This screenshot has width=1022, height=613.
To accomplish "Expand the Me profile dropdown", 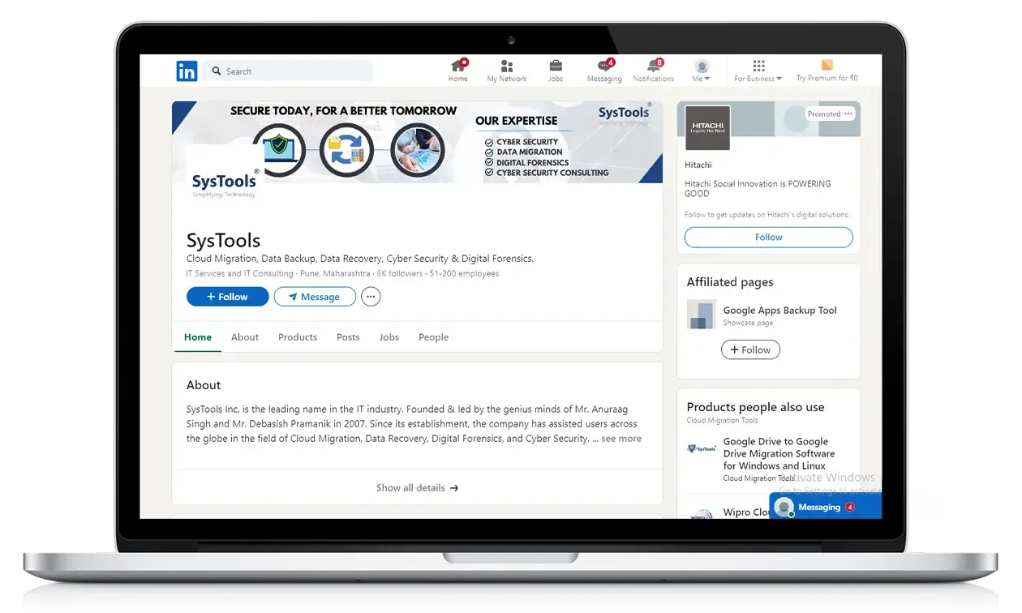I will coord(702,71).
